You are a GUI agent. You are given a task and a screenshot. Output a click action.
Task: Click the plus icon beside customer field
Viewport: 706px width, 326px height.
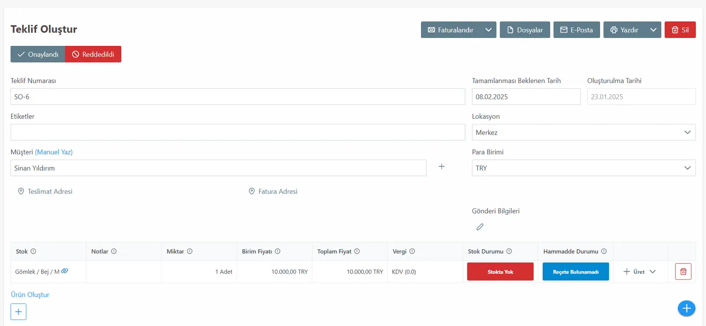click(441, 167)
